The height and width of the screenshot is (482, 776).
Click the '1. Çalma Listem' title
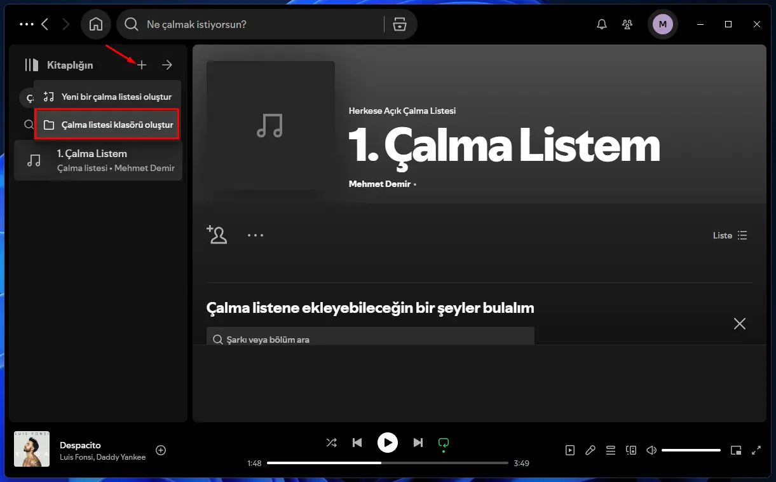pyautogui.click(x=505, y=145)
